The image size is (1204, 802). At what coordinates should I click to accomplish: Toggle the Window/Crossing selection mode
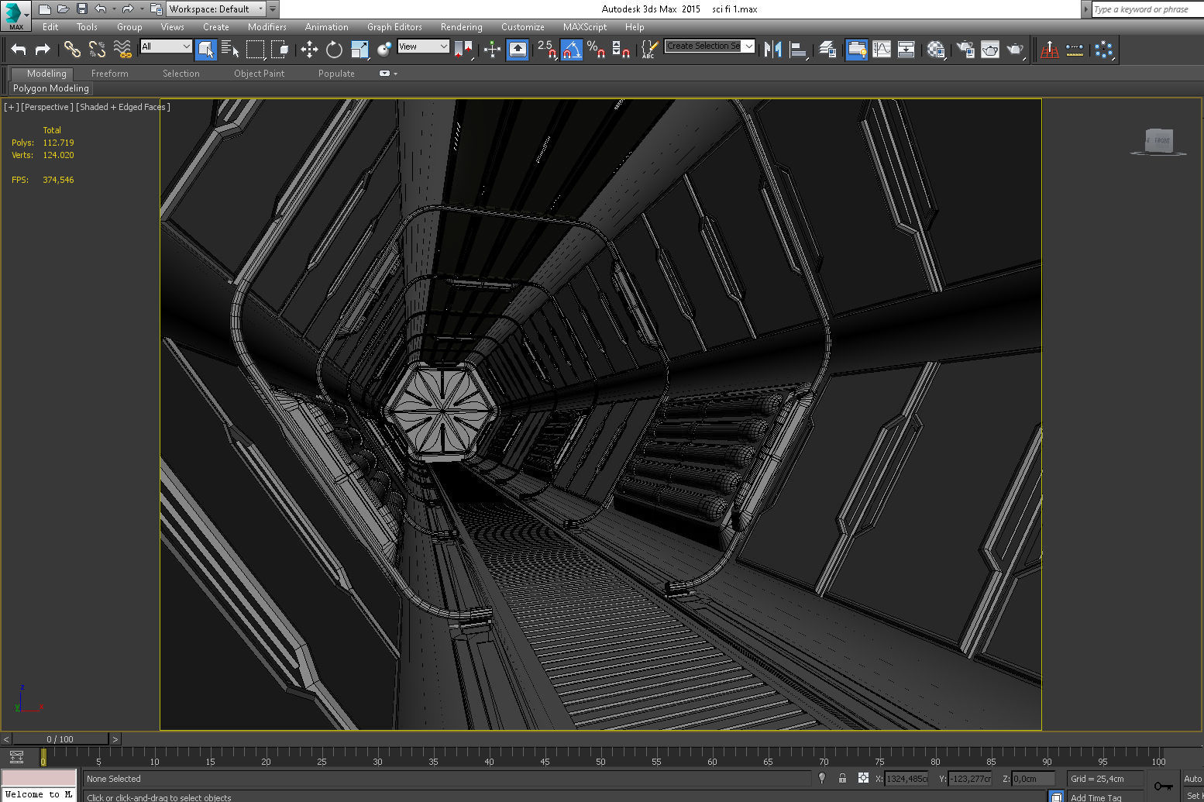click(x=280, y=50)
